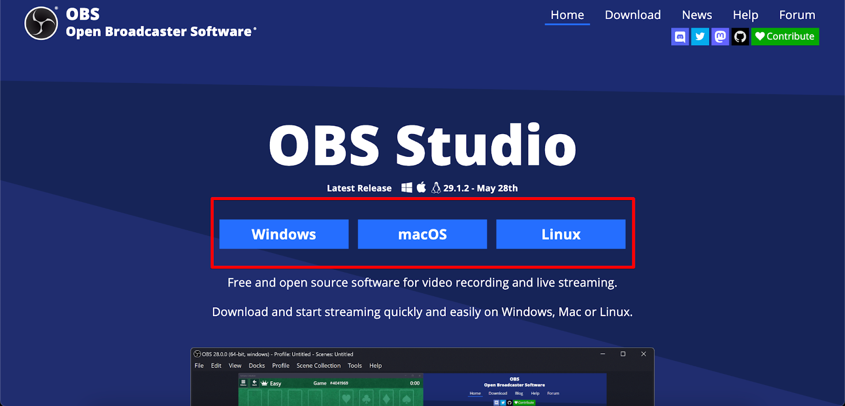The width and height of the screenshot is (845, 406).
Task: Open the OBS Twitter icon link
Action: click(700, 36)
